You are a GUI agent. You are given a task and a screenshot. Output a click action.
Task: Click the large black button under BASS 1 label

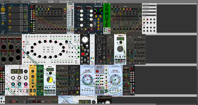pos(4,47)
